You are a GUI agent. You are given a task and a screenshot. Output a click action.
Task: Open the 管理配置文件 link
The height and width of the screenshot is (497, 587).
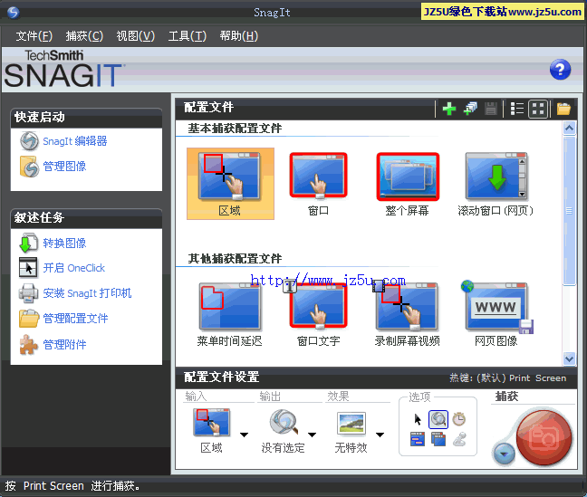[75, 319]
